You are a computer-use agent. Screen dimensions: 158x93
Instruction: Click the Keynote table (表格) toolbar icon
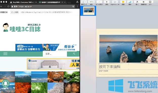pyautogui.click(x=123, y=2)
